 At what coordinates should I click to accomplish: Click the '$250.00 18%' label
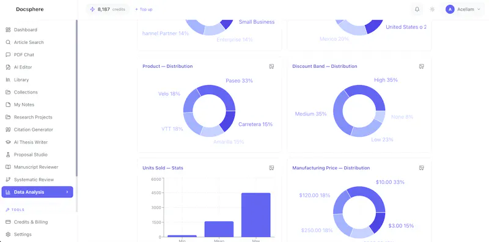[x=317, y=230]
